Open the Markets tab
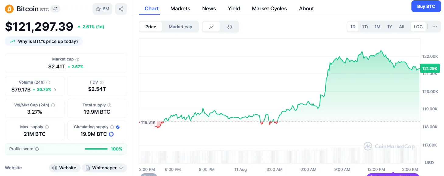 (x=180, y=9)
